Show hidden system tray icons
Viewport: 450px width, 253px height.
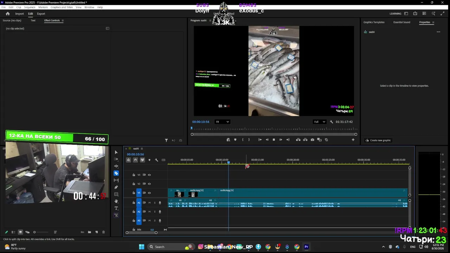pyautogui.click(x=383, y=247)
